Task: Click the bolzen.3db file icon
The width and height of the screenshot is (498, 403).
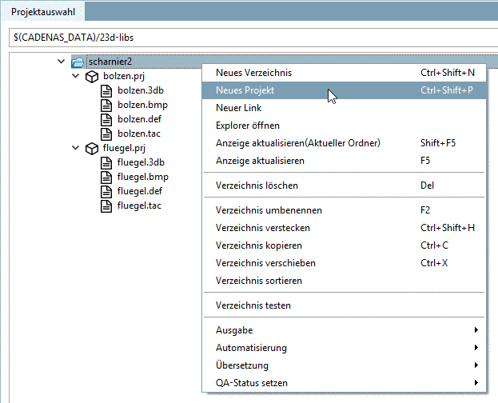Action: 106,91
